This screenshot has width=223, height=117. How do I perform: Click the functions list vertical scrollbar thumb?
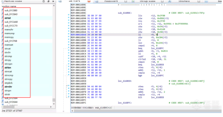[x=54, y=100]
